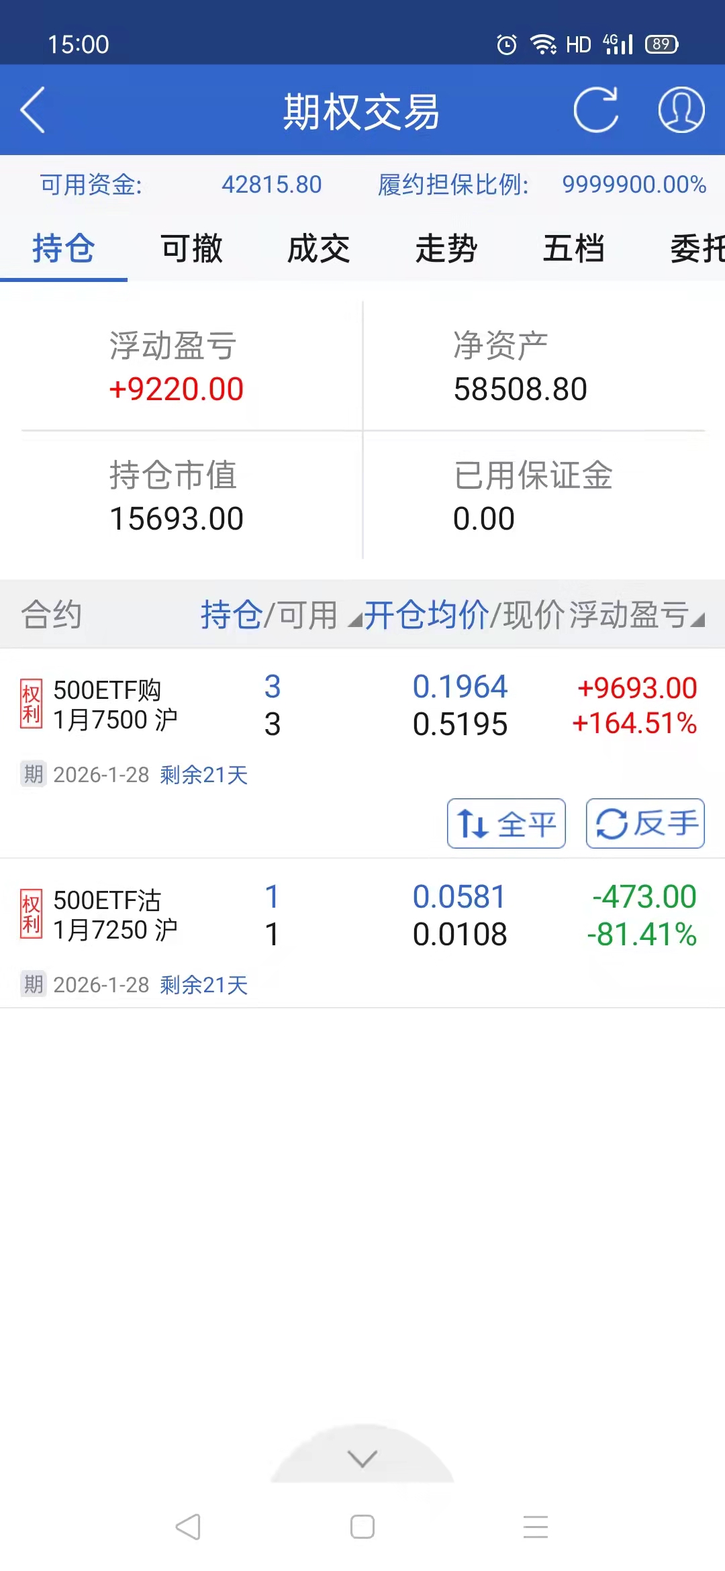This screenshot has height=1571, width=725.
Task: Open the user account profile icon
Action: click(681, 110)
